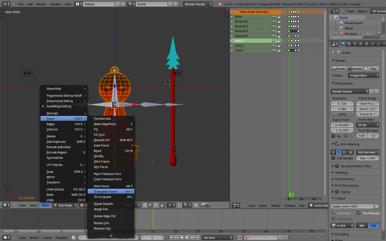Jump to last frame playback icon

click(198, 238)
